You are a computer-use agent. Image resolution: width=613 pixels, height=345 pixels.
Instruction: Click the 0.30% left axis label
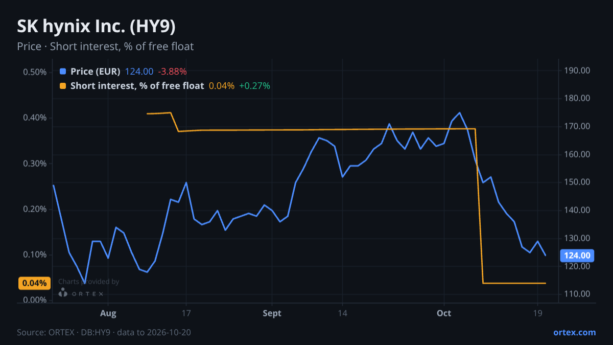[35, 164]
